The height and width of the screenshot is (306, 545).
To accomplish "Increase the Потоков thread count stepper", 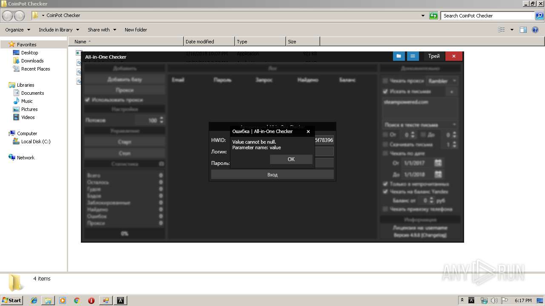I will coord(161,119).
